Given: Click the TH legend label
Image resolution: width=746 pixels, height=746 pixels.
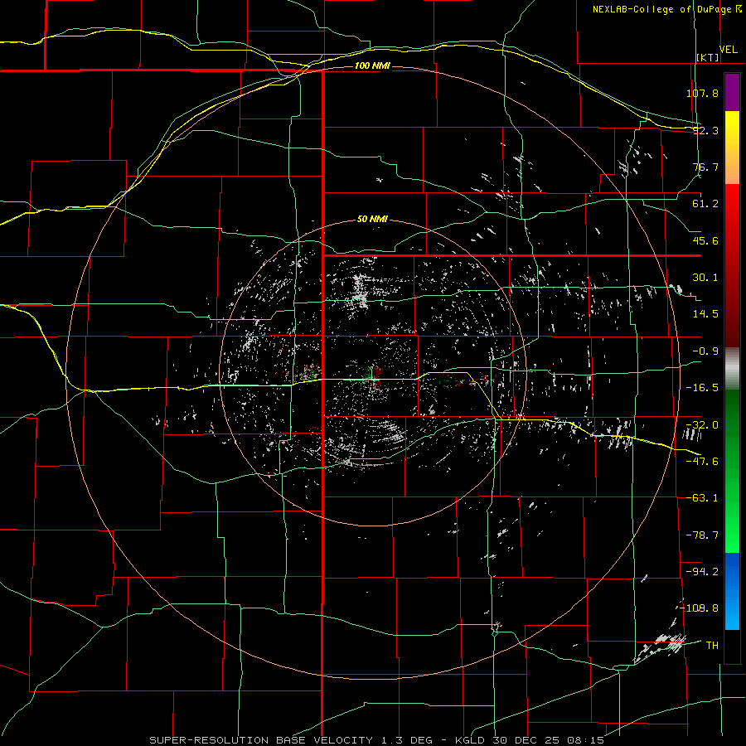Looking at the screenshot, I should (712, 646).
